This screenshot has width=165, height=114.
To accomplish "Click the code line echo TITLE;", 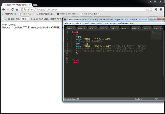I will tap(82, 44).
